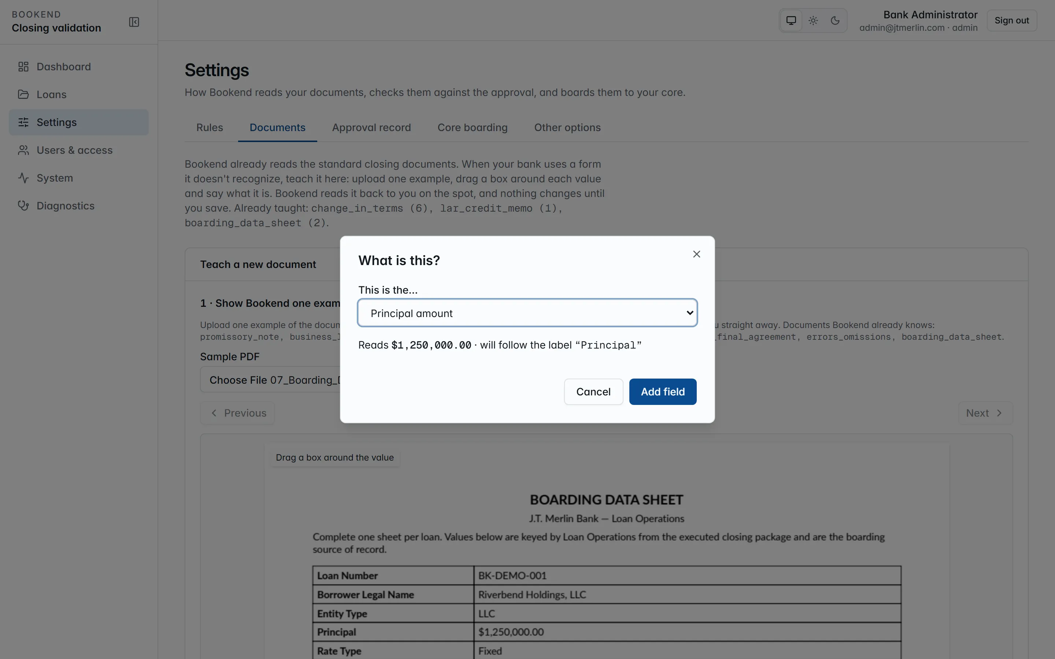Close the What is this dialog

click(696, 254)
